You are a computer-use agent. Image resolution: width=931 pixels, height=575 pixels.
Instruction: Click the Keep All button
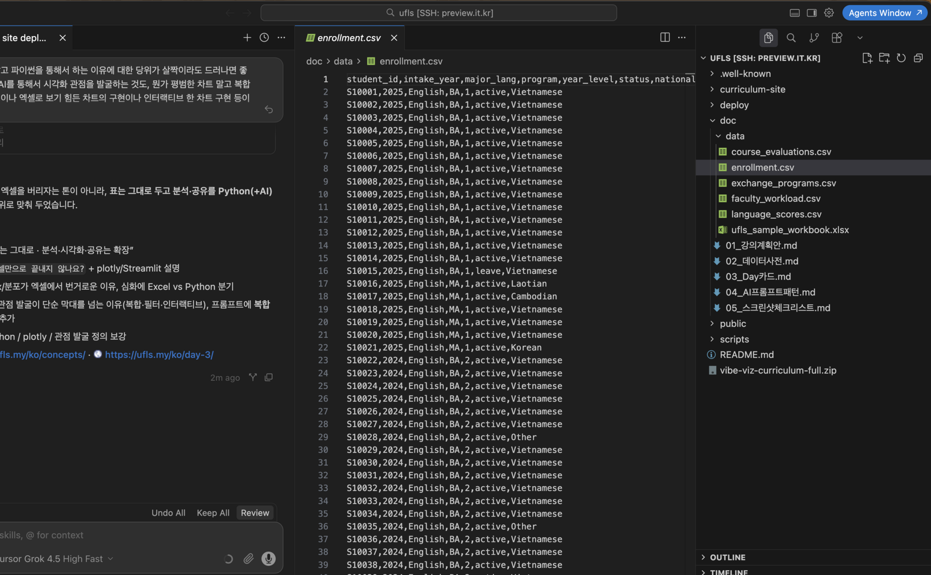[213, 512]
